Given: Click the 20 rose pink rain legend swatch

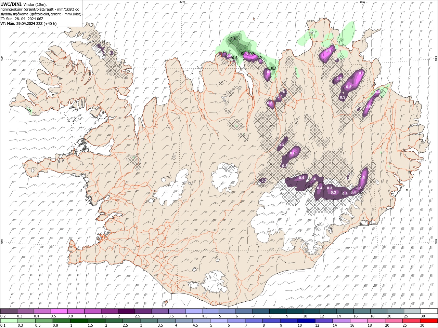Looking at the screenshot, I should [x=394, y=320].
